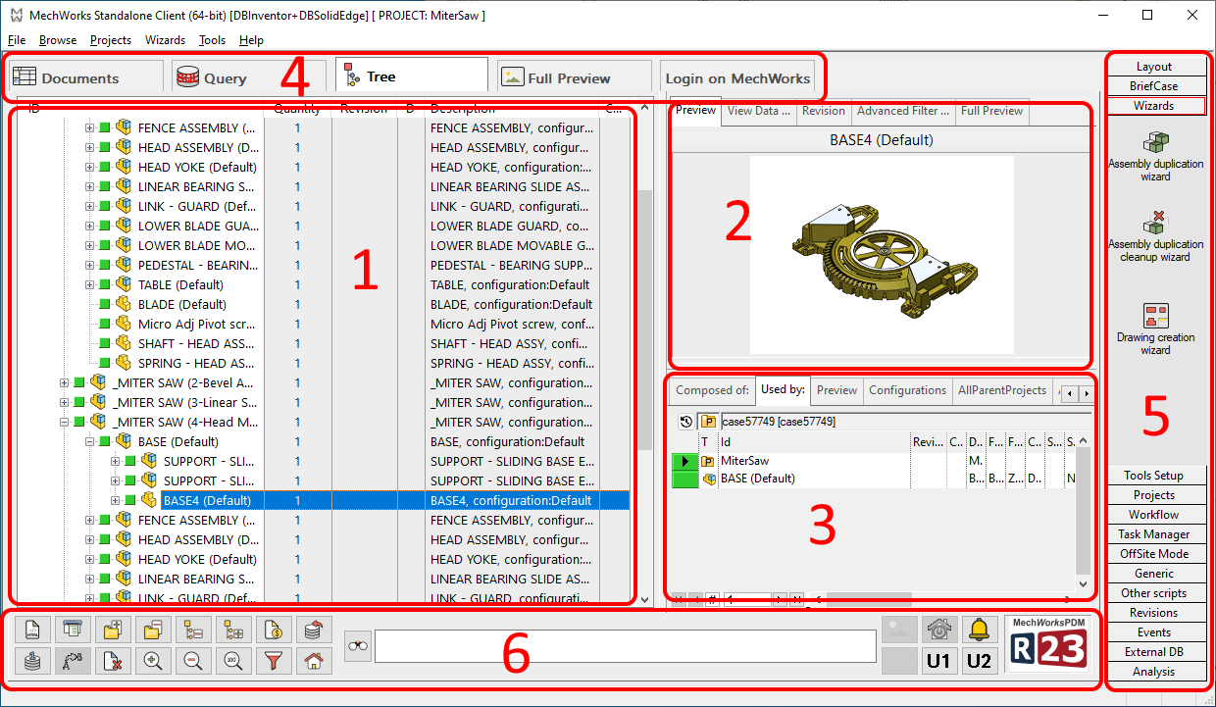Image resolution: width=1216 pixels, height=707 pixels.
Task: Click the zoom out magnifier icon
Action: pos(194,661)
